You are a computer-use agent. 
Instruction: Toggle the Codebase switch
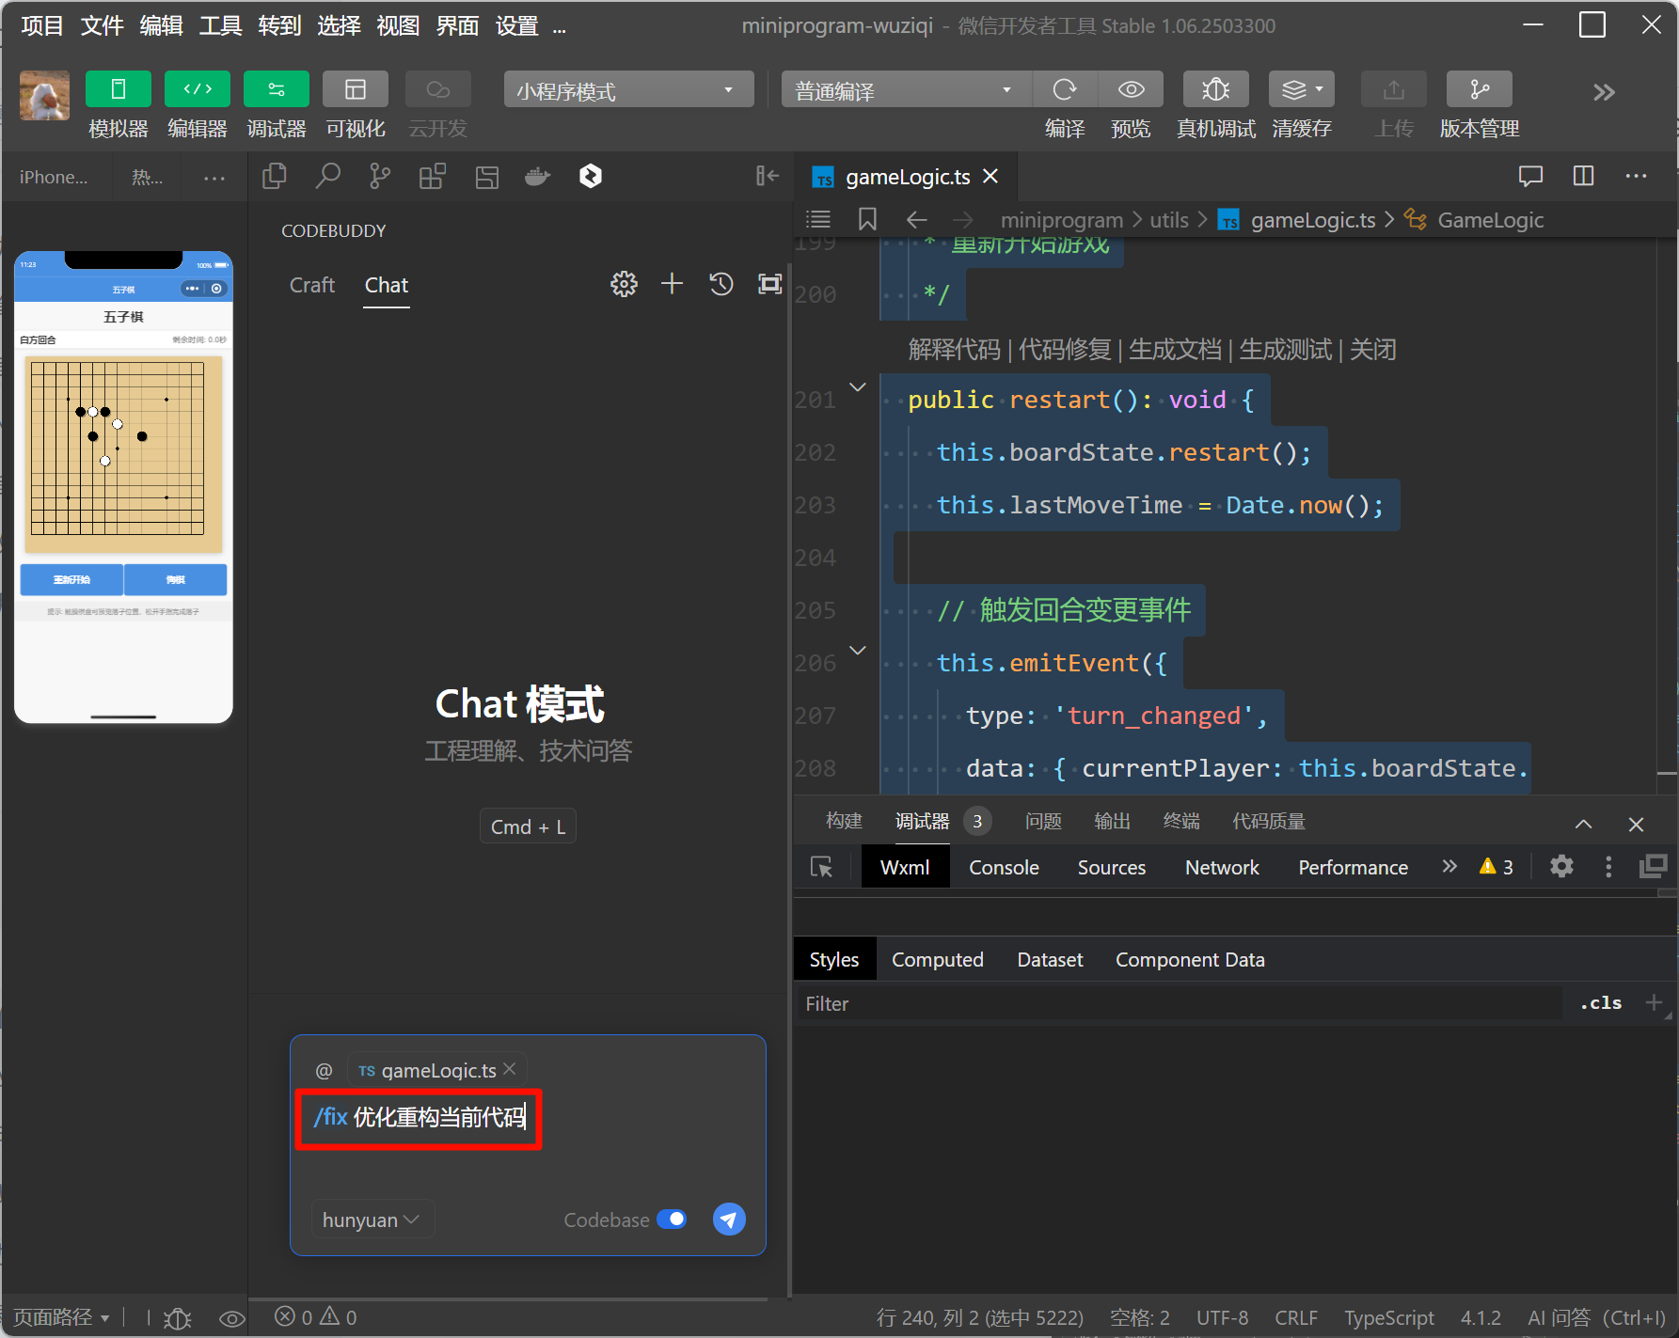pyautogui.click(x=672, y=1220)
